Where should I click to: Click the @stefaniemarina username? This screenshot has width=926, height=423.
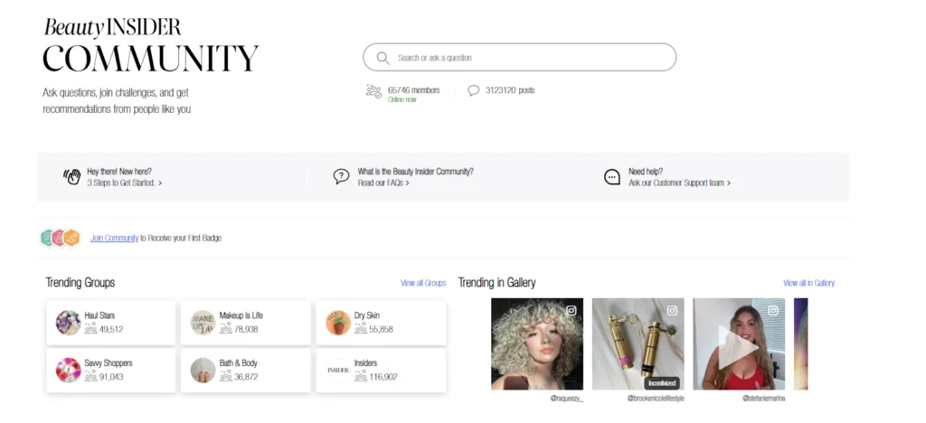coord(763,399)
